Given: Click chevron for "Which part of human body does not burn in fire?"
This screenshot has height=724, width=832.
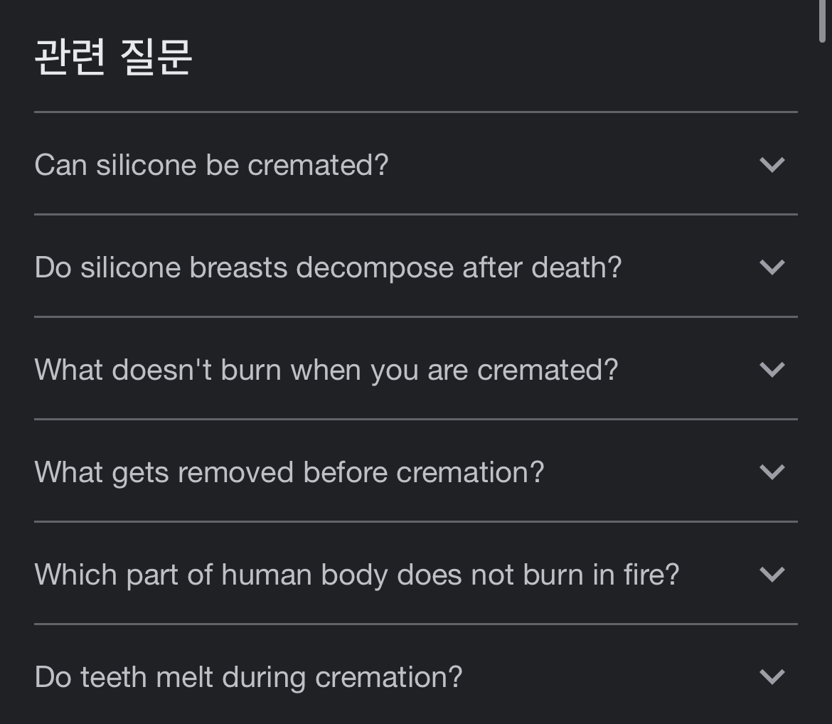Looking at the screenshot, I should click(772, 575).
